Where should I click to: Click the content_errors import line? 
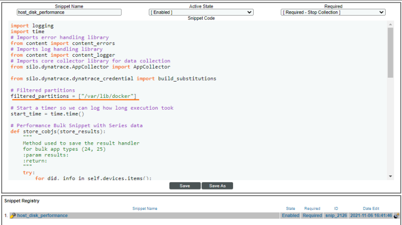(62, 43)
